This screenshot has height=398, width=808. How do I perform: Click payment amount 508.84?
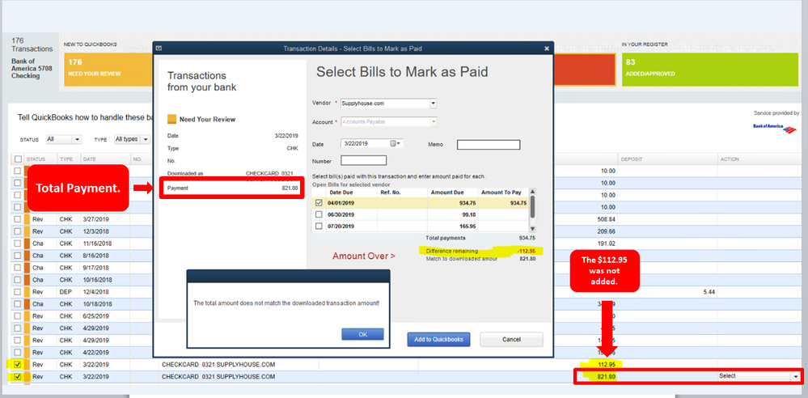(x=606, y=219)
